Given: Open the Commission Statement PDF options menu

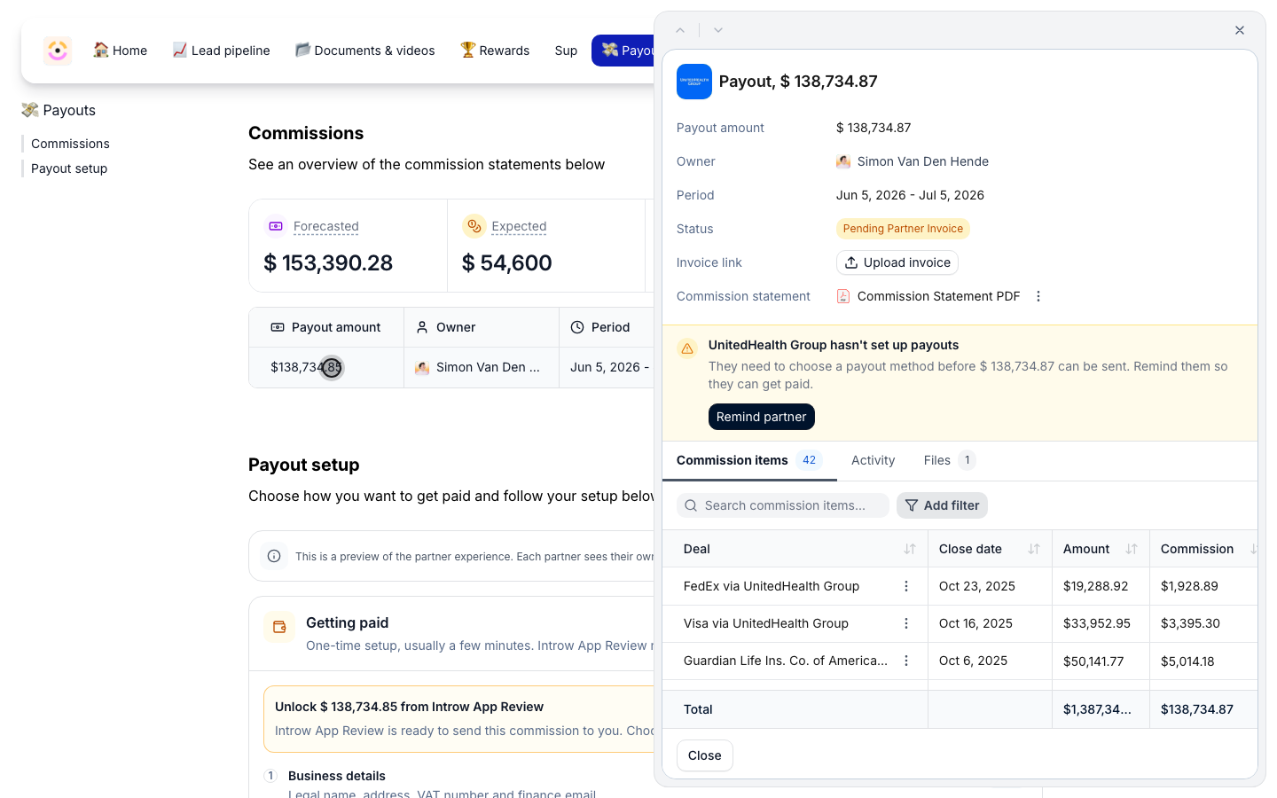Looking at the screenshot, I should tap(1038, 296).
